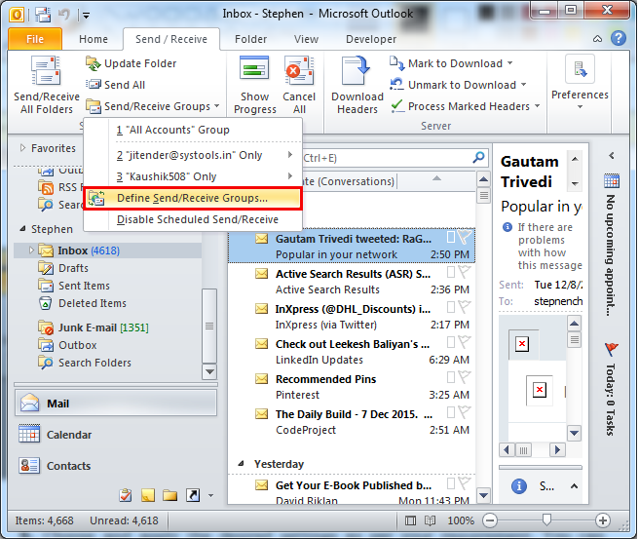Flag The Daily Build message
The width and height of the screenshot is (639, 539).
(465, 411)
